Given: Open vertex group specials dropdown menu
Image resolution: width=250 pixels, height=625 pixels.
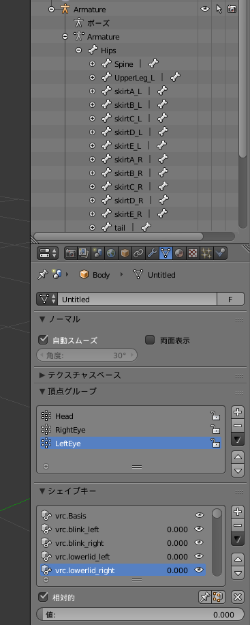Looking at the screenshot, I should click(x=238, y=440).
